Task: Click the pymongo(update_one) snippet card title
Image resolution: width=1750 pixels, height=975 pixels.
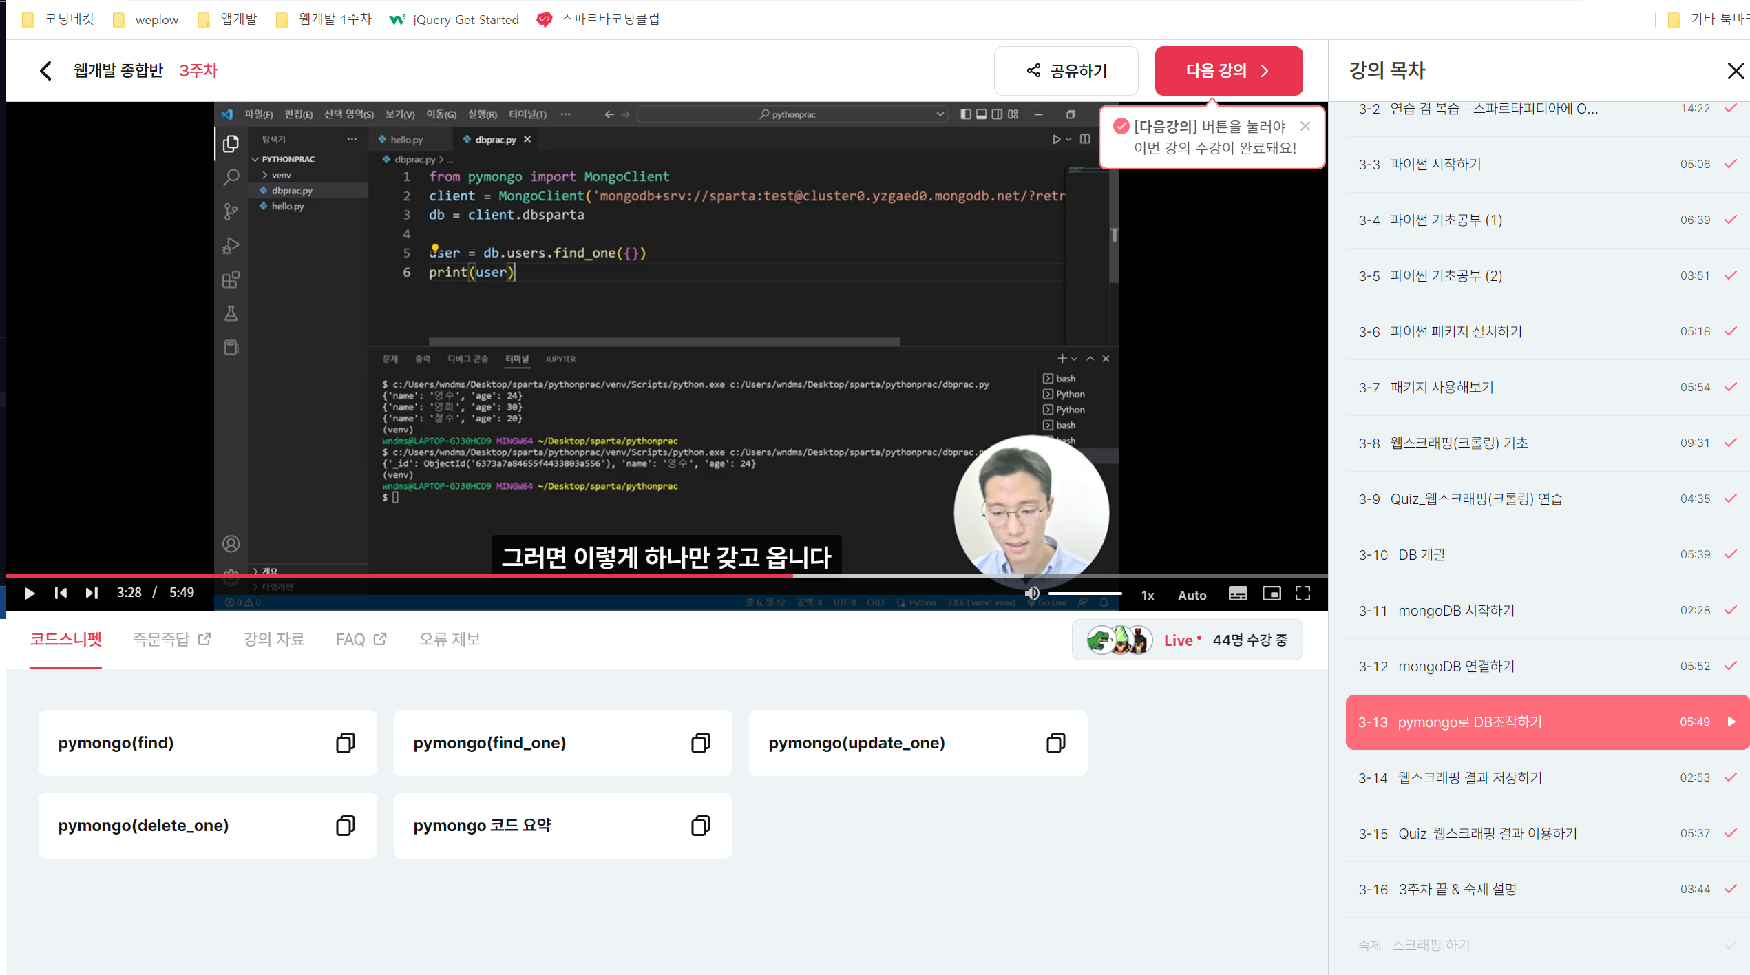Action: click(x=856, y=743)
